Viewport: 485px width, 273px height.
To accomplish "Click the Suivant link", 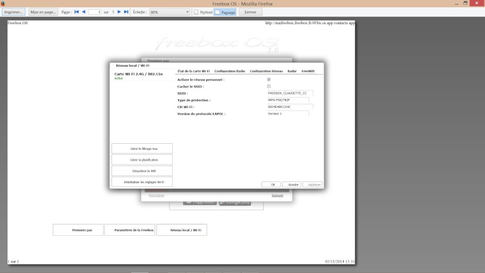I will tap(278, 195).
